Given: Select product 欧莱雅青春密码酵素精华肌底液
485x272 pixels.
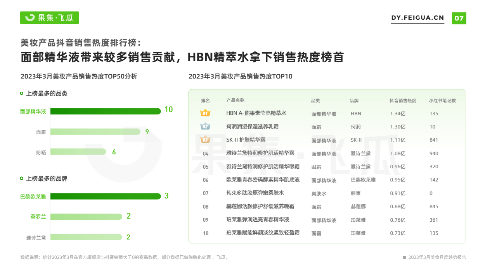Looking at the screenshot, I should coord(263,180).
